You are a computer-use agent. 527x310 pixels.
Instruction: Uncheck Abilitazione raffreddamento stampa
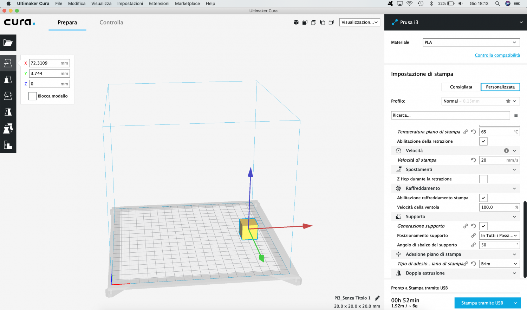pyautogui.click(x=483, y=198)
